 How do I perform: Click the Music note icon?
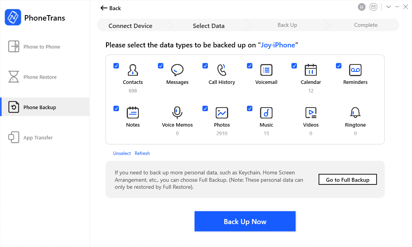(266, 113)
